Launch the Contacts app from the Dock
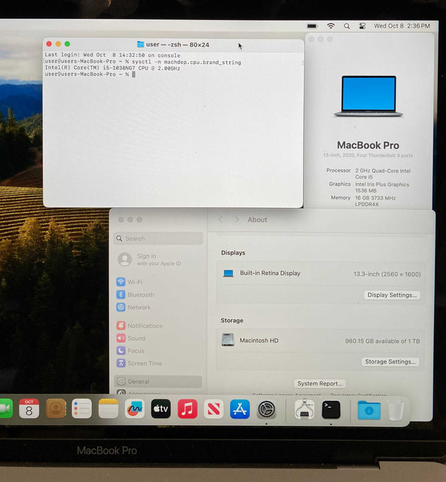 [x=56, y=408]
